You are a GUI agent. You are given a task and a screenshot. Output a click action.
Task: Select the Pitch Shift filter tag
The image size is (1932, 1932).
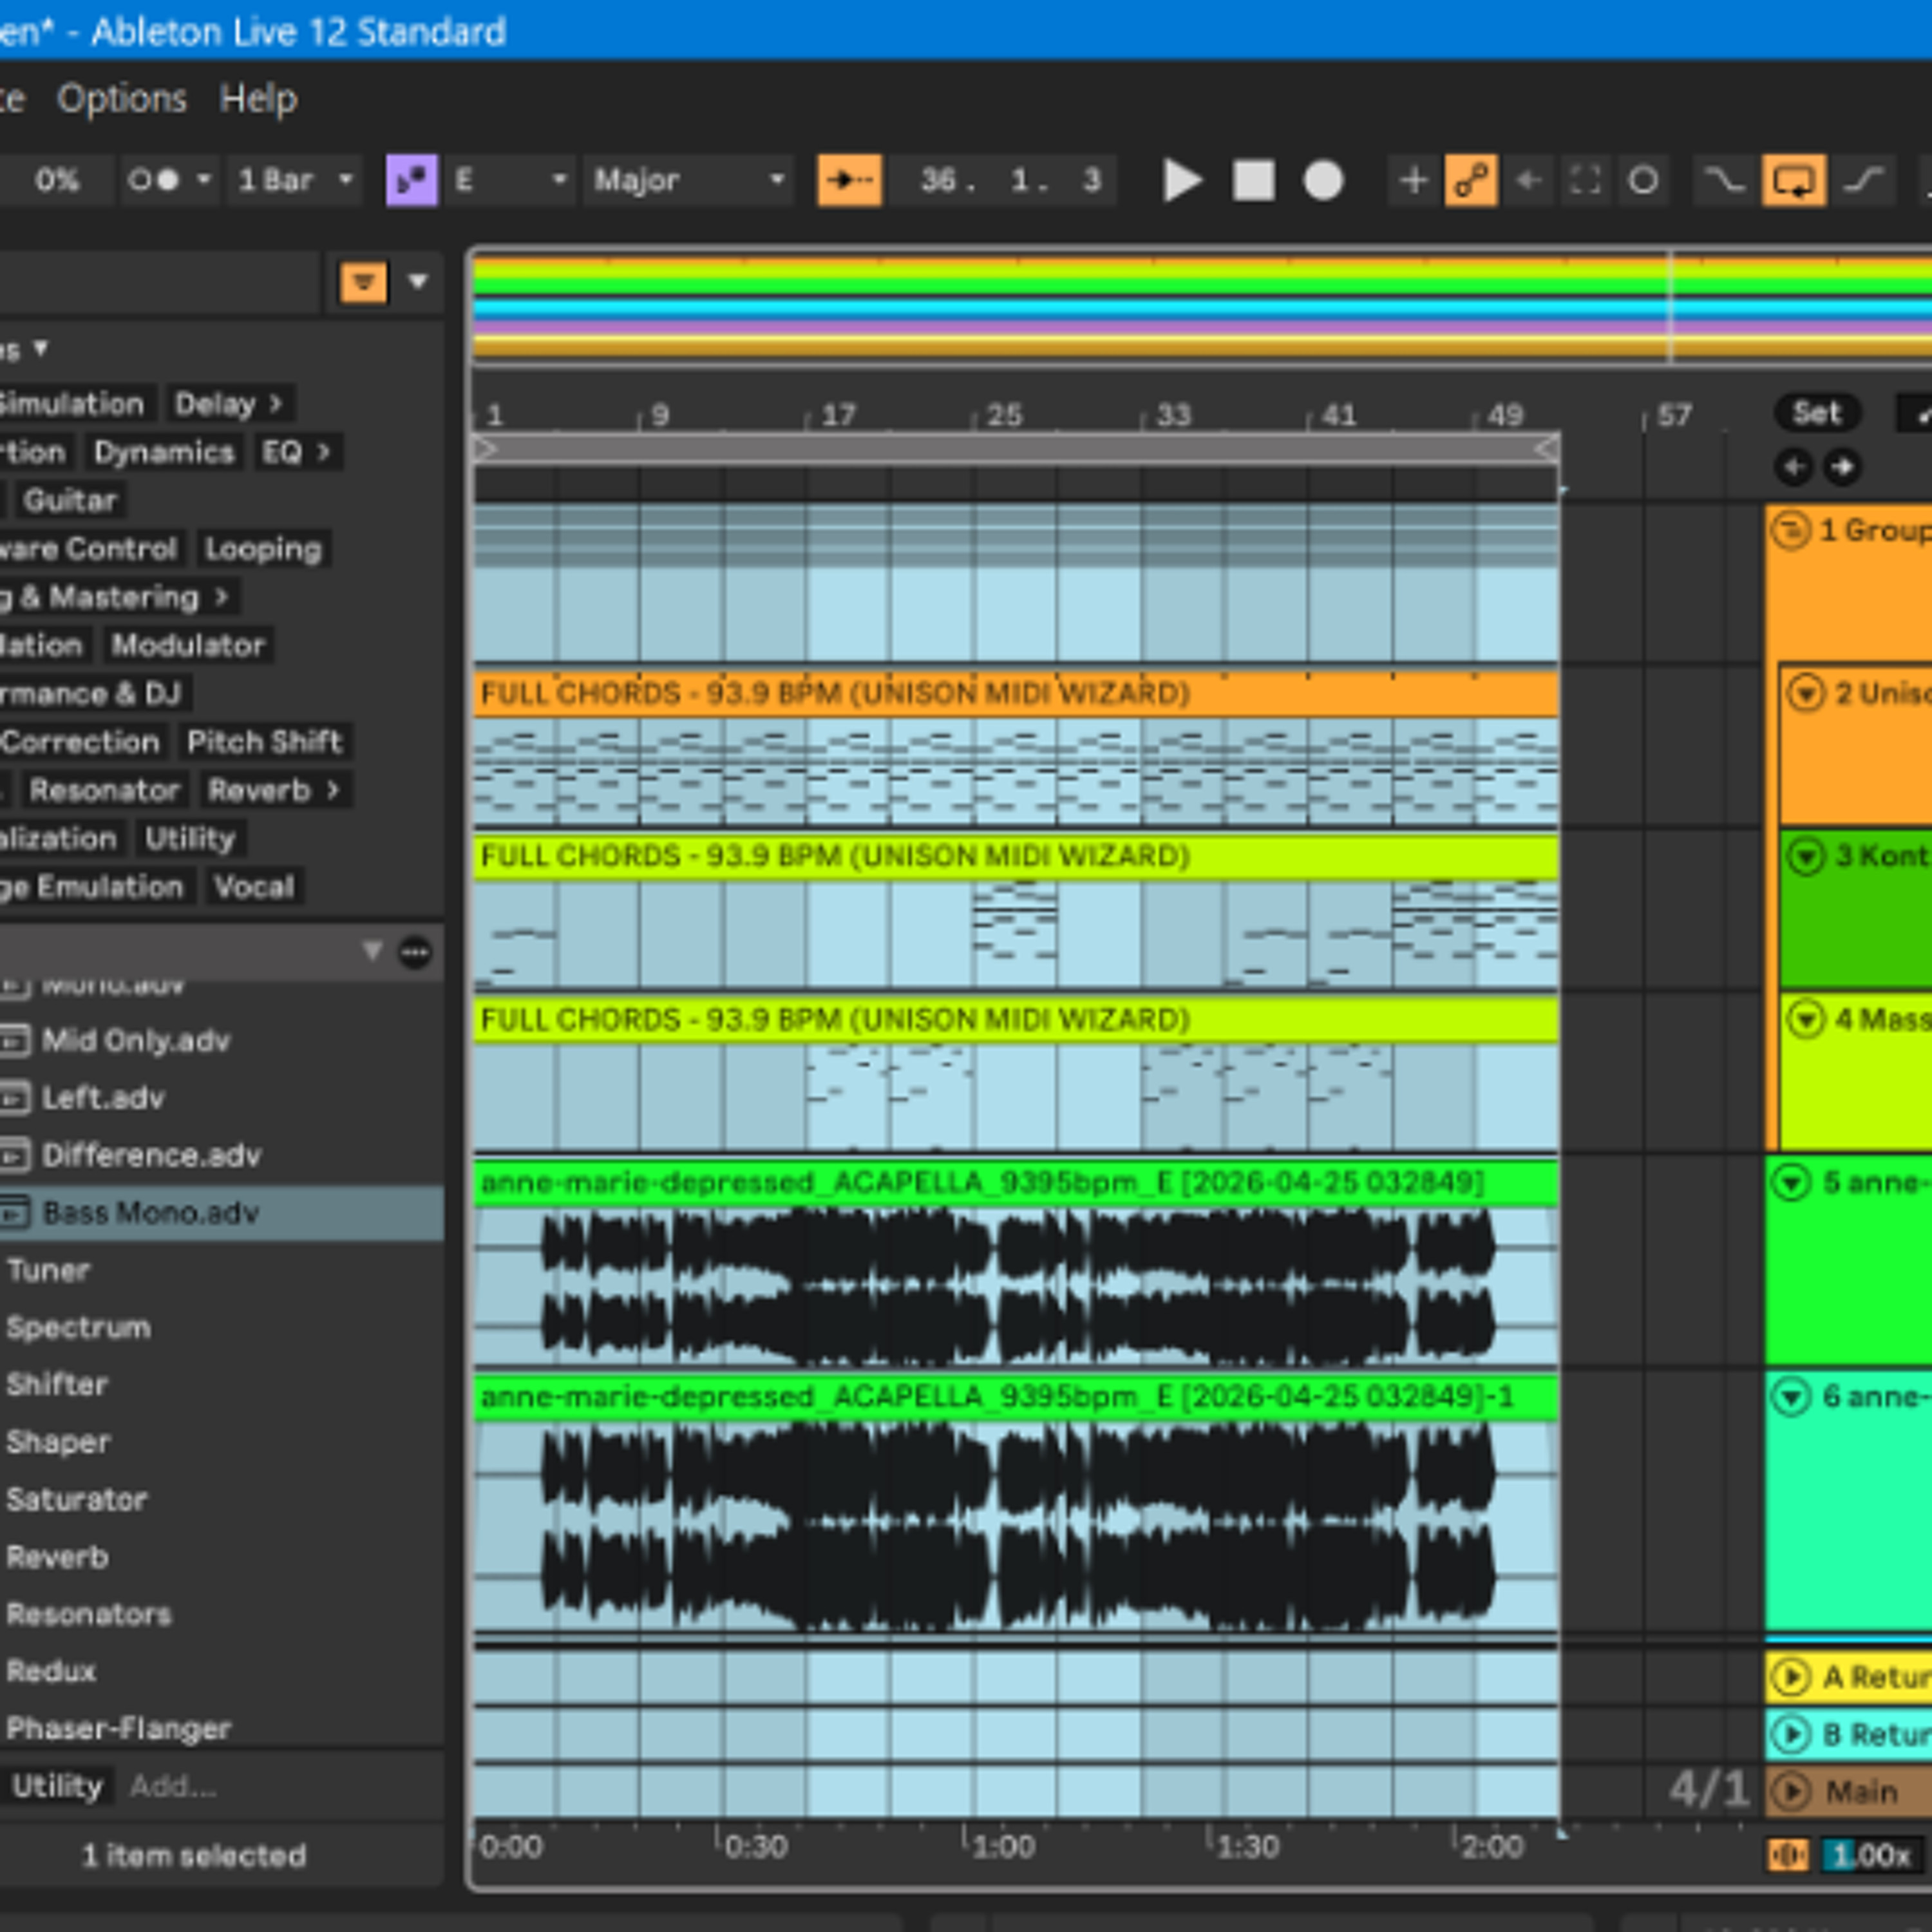tap(264, 741)
